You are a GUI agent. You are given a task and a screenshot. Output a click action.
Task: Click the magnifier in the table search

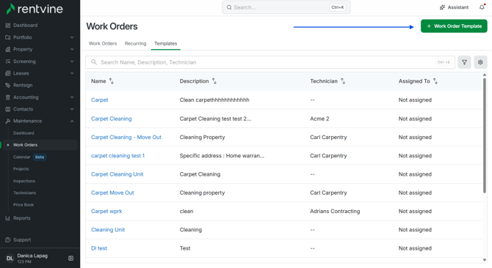pyautogui.click(x=94, y=62)
